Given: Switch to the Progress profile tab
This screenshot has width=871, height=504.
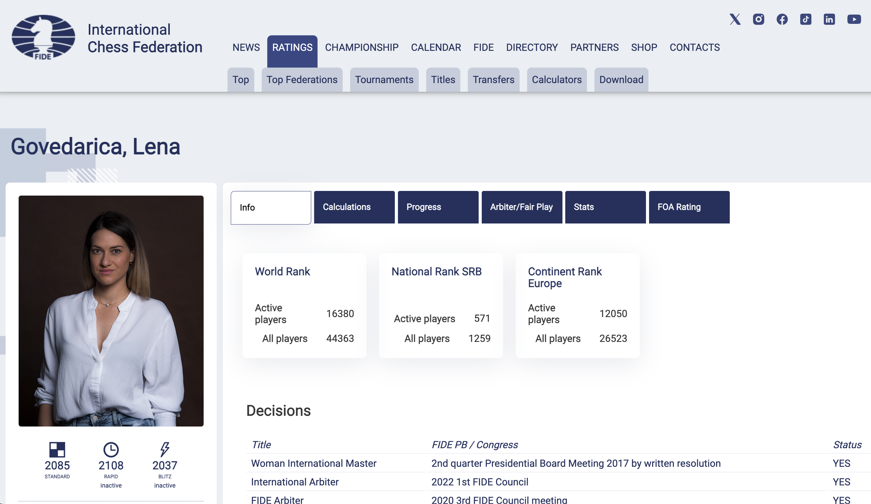Looking at the screenshot, I should (438, 207).
